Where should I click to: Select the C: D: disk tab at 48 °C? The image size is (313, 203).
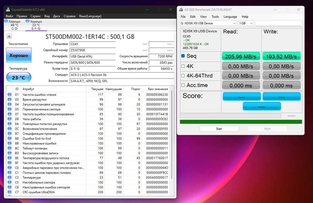click(14, 25)
